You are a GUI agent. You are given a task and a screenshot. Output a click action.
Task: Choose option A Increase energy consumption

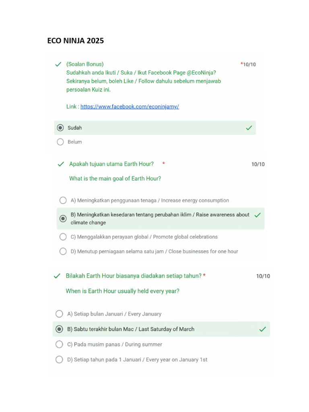click(63, 200)
